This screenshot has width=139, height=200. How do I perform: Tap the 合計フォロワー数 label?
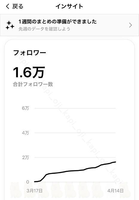(x=33, y=84)
